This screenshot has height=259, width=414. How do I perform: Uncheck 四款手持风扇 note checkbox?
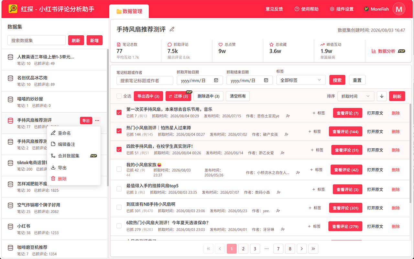click(119, 149)
